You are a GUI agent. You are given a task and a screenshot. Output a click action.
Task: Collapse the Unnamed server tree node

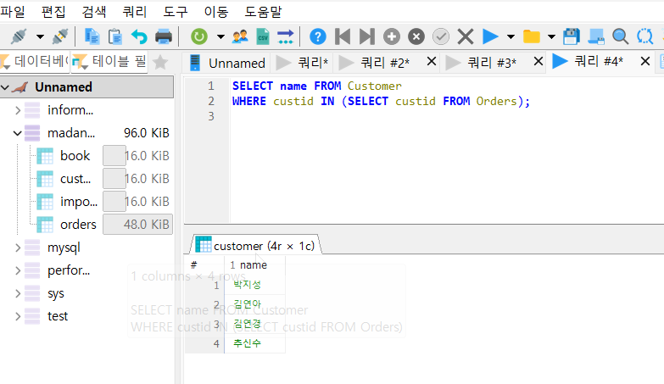(5, 87)
